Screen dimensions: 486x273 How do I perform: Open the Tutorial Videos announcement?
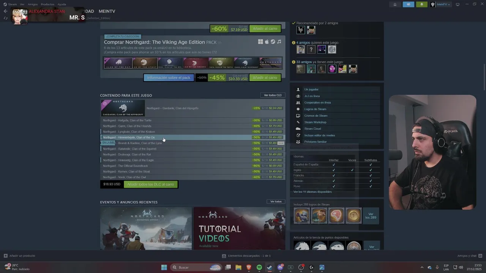coord(239,228)
